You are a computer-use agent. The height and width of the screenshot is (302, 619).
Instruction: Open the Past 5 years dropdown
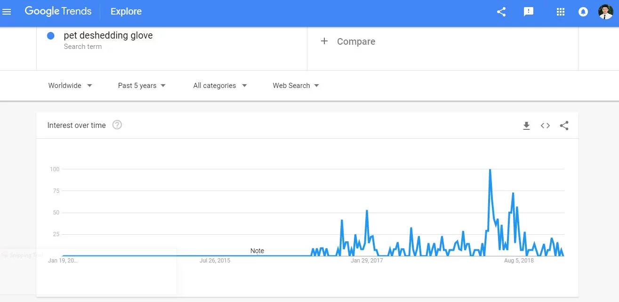[142, 86]
